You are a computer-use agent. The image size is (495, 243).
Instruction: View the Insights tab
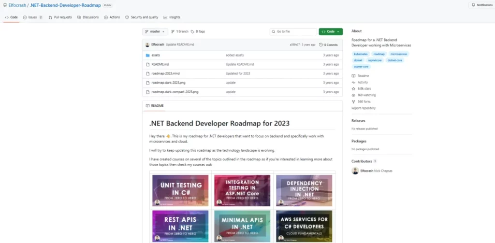click(172, 17)
